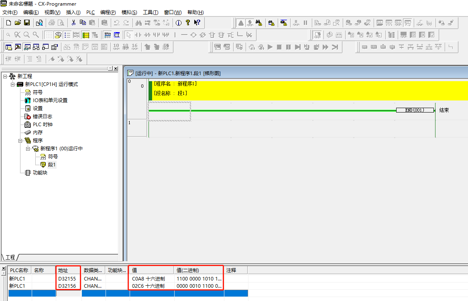Collapse the 新PLC1[CP1H] tree node
This screenshot has width=468, height=301.
coord(12,84)
